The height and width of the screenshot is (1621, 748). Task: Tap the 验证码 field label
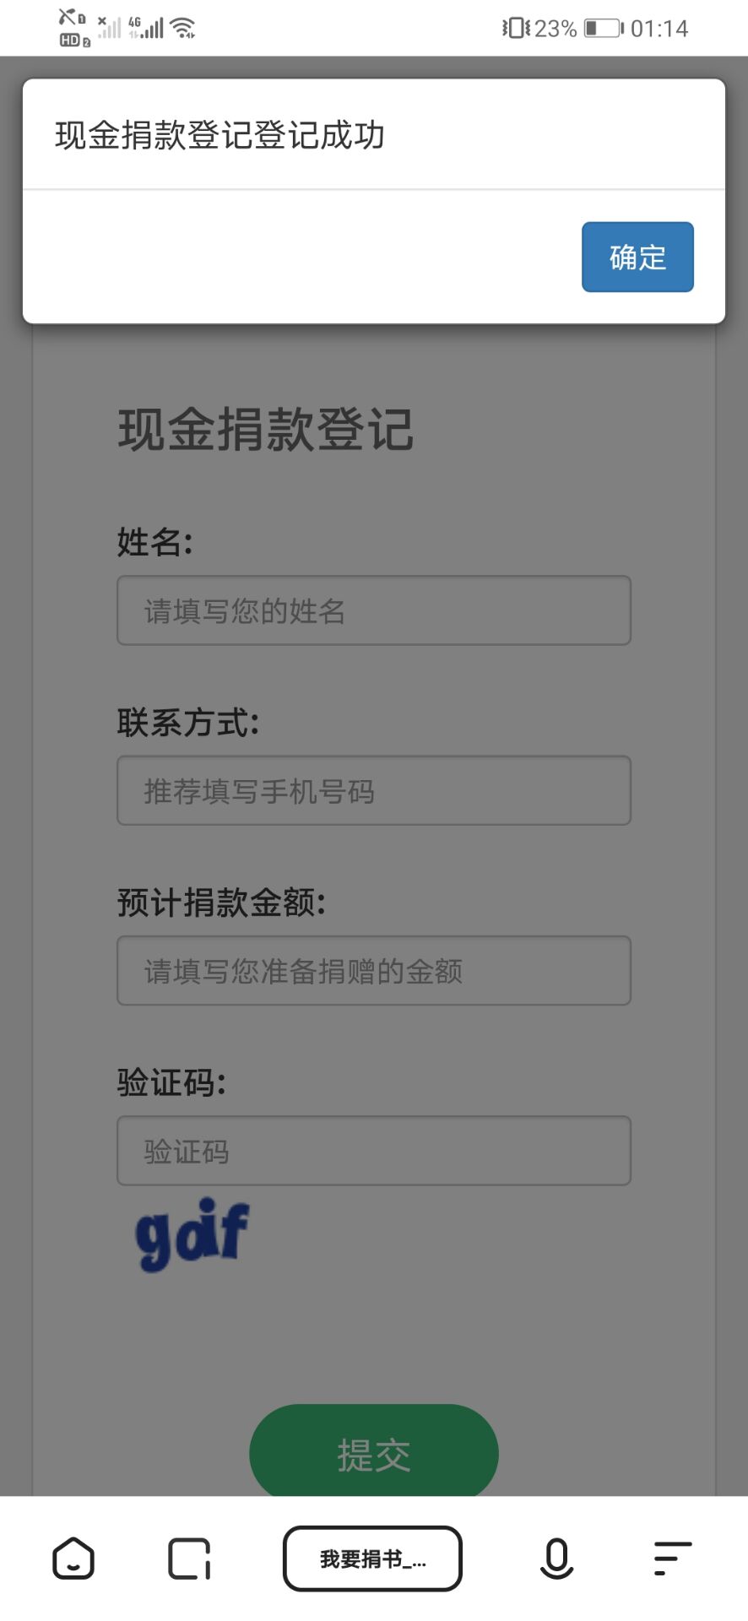click(x=171, y=1082)
